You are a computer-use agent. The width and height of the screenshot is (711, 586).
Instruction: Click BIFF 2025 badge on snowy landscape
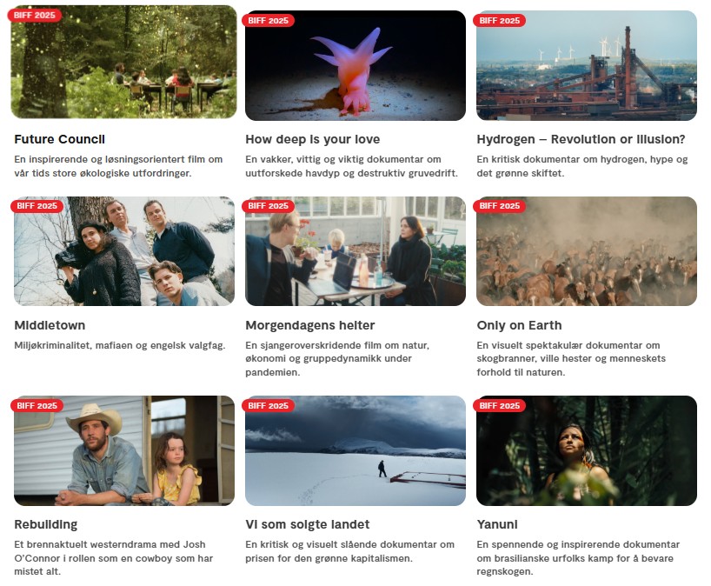click(268, 405)
